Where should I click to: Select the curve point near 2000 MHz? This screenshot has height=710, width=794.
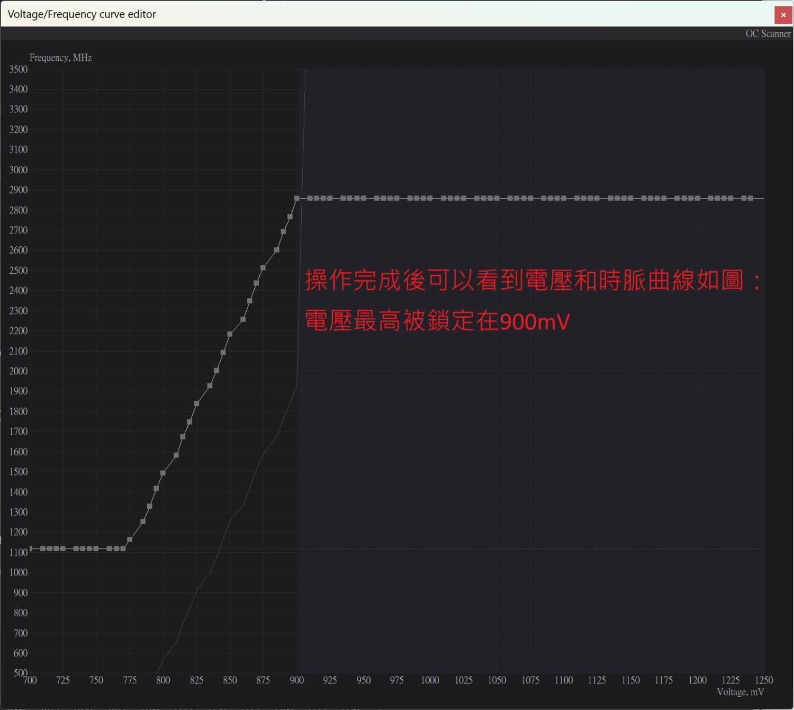[x=216, y=370]
